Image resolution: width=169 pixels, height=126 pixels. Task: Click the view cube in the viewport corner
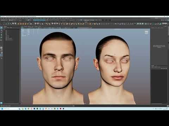coord(146,32)
